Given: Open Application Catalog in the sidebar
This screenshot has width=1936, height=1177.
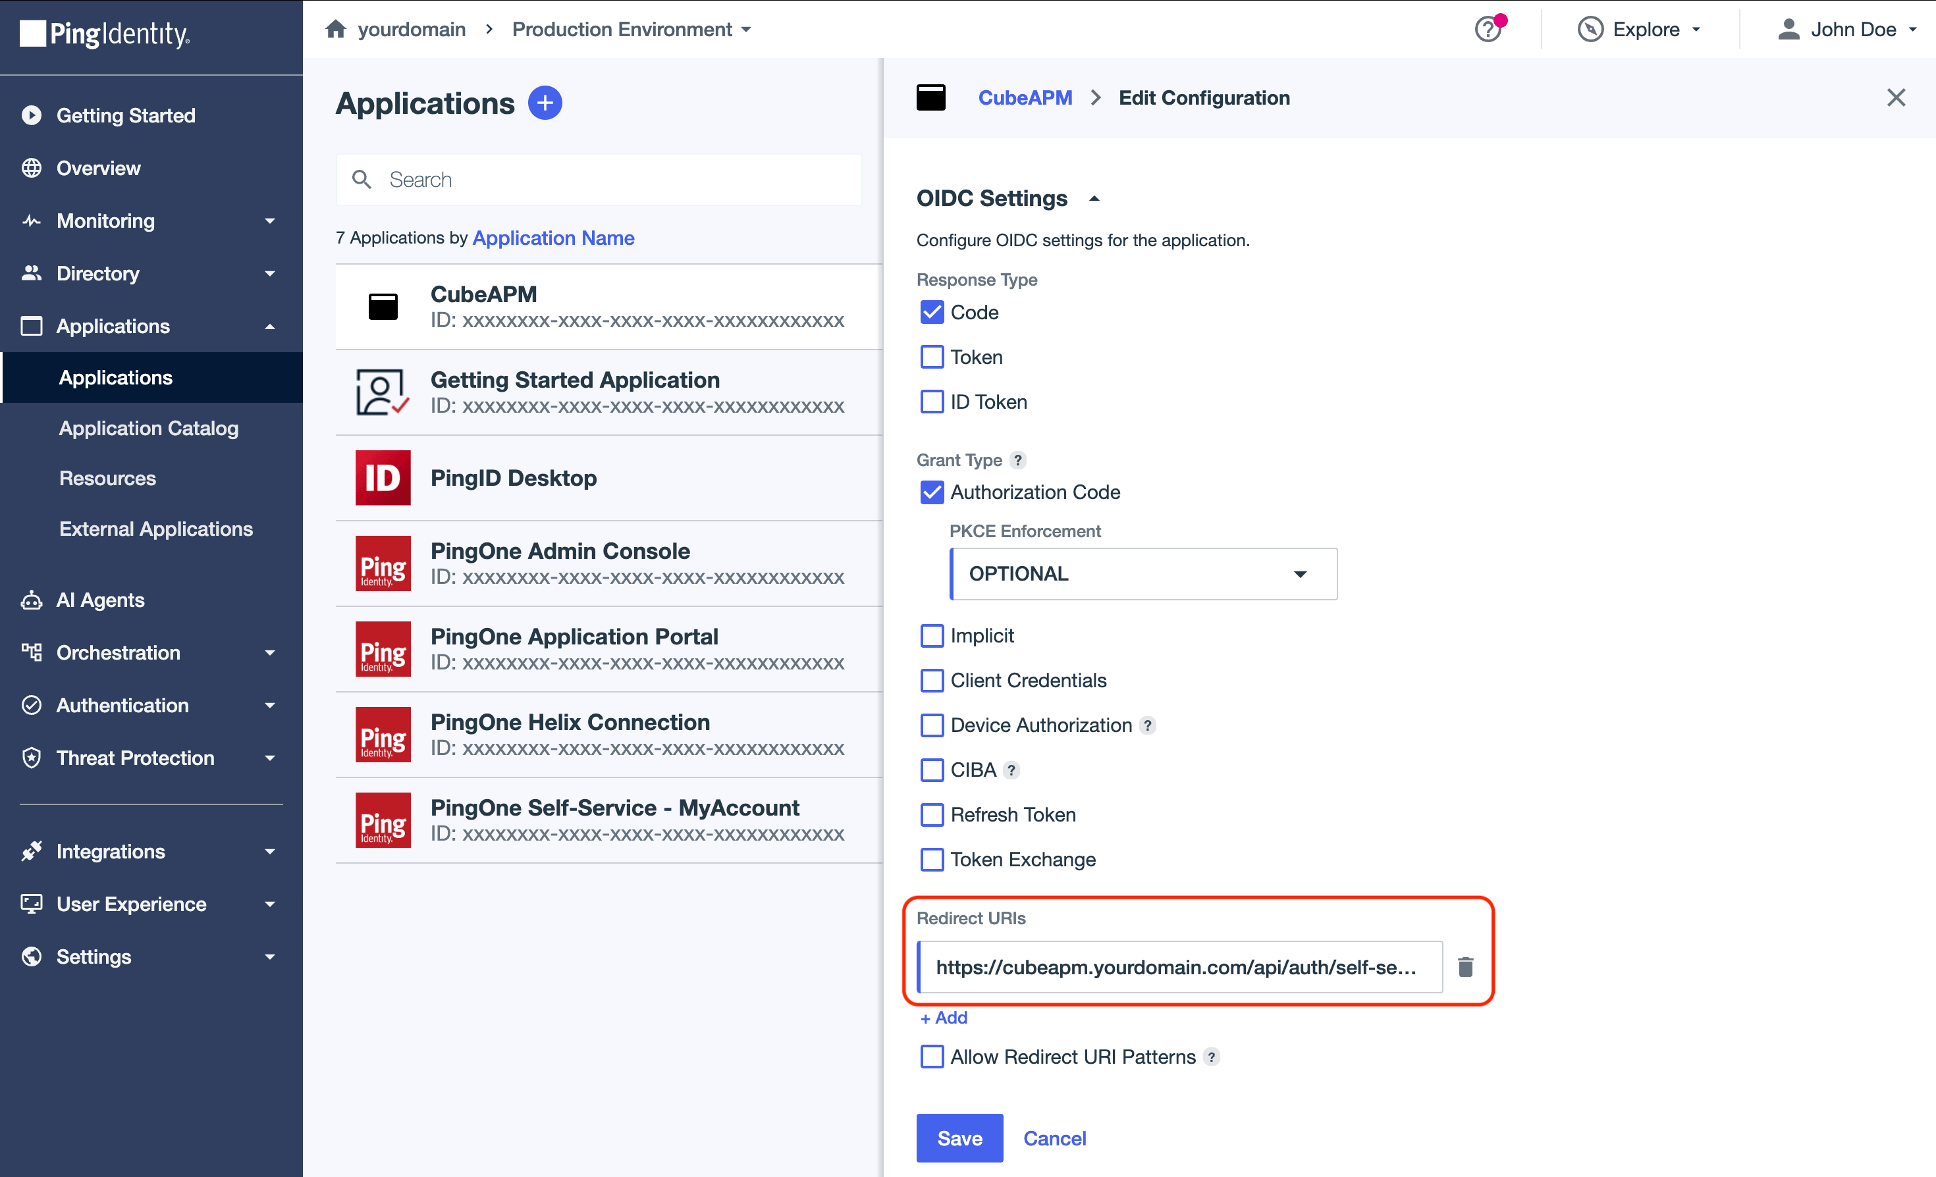Looking at the screenshot, I should 149,428.
